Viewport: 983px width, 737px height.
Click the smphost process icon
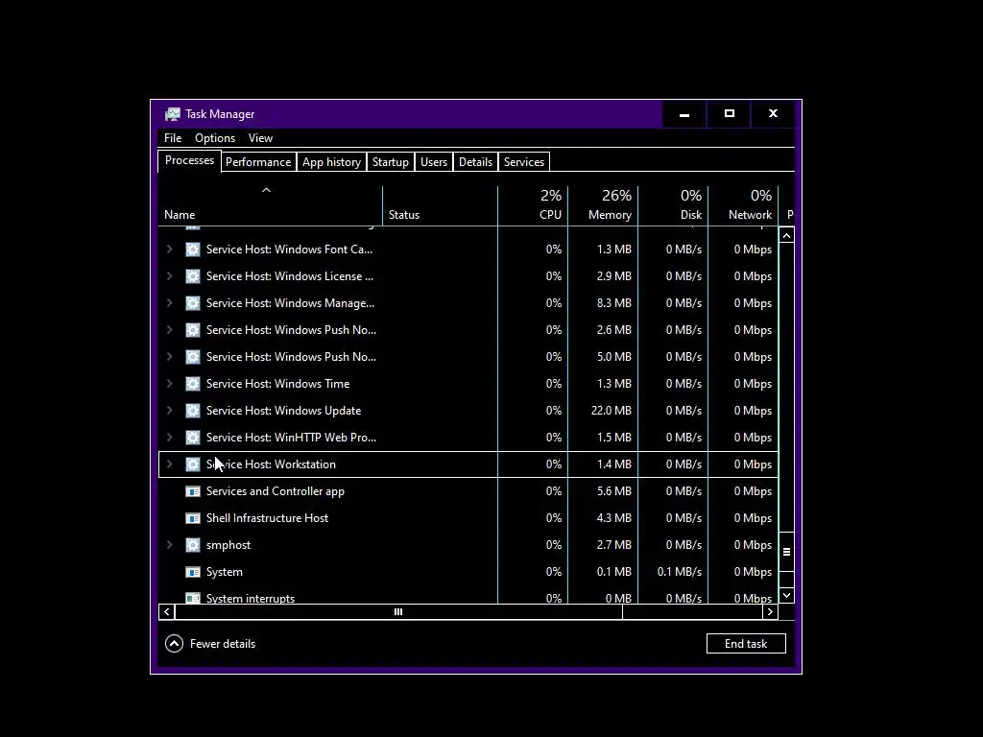click(x=193, y=545)
